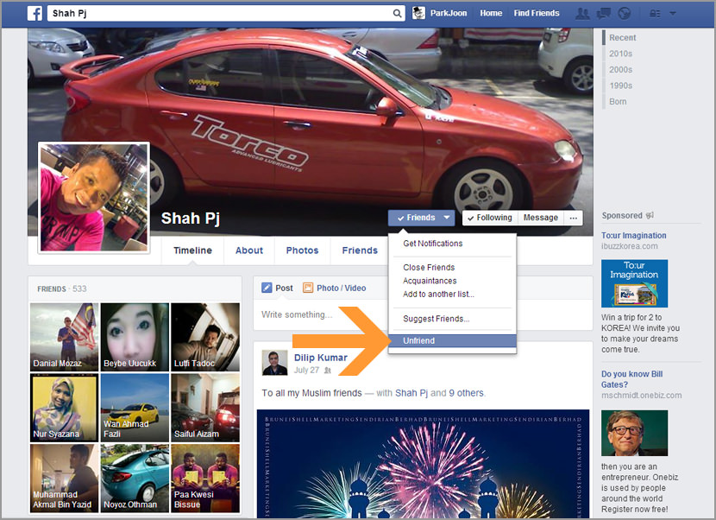The width and height of the screenshot is (716, 520).
Task: Switch to the Photos tab
Action: pos(302,250)
